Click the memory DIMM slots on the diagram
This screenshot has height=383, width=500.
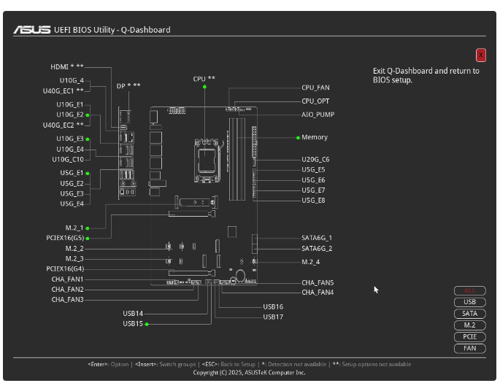[x=237, y=159]
